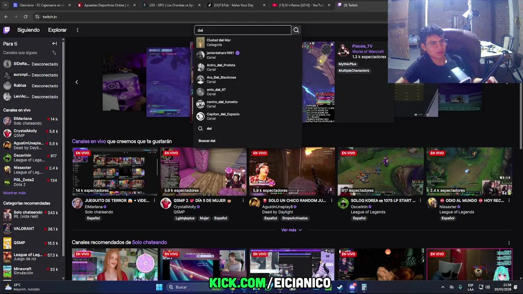Open Discord from the taskbar
523x294 pixels.
pyautogui.click(x=352, y=287)
